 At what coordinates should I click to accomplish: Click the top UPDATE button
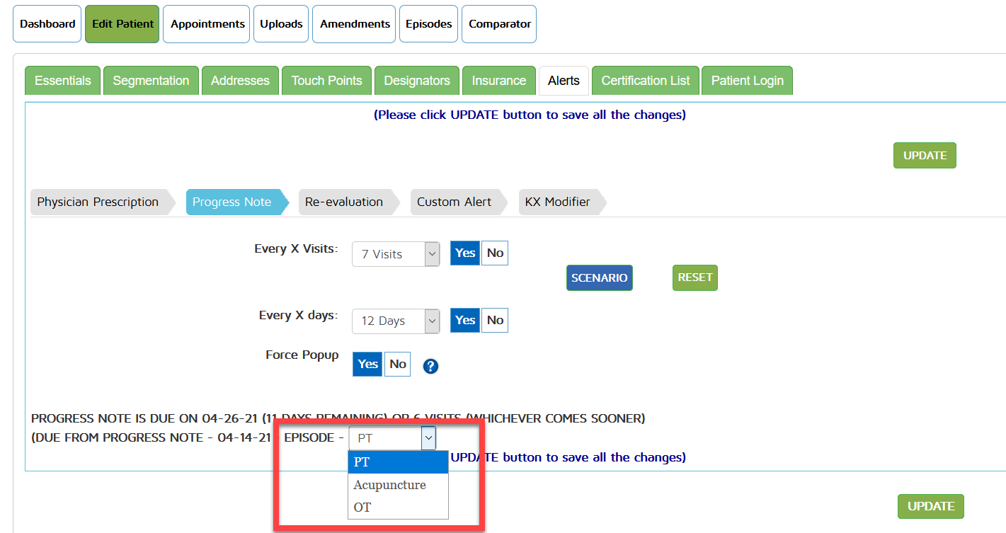(925, 156)
